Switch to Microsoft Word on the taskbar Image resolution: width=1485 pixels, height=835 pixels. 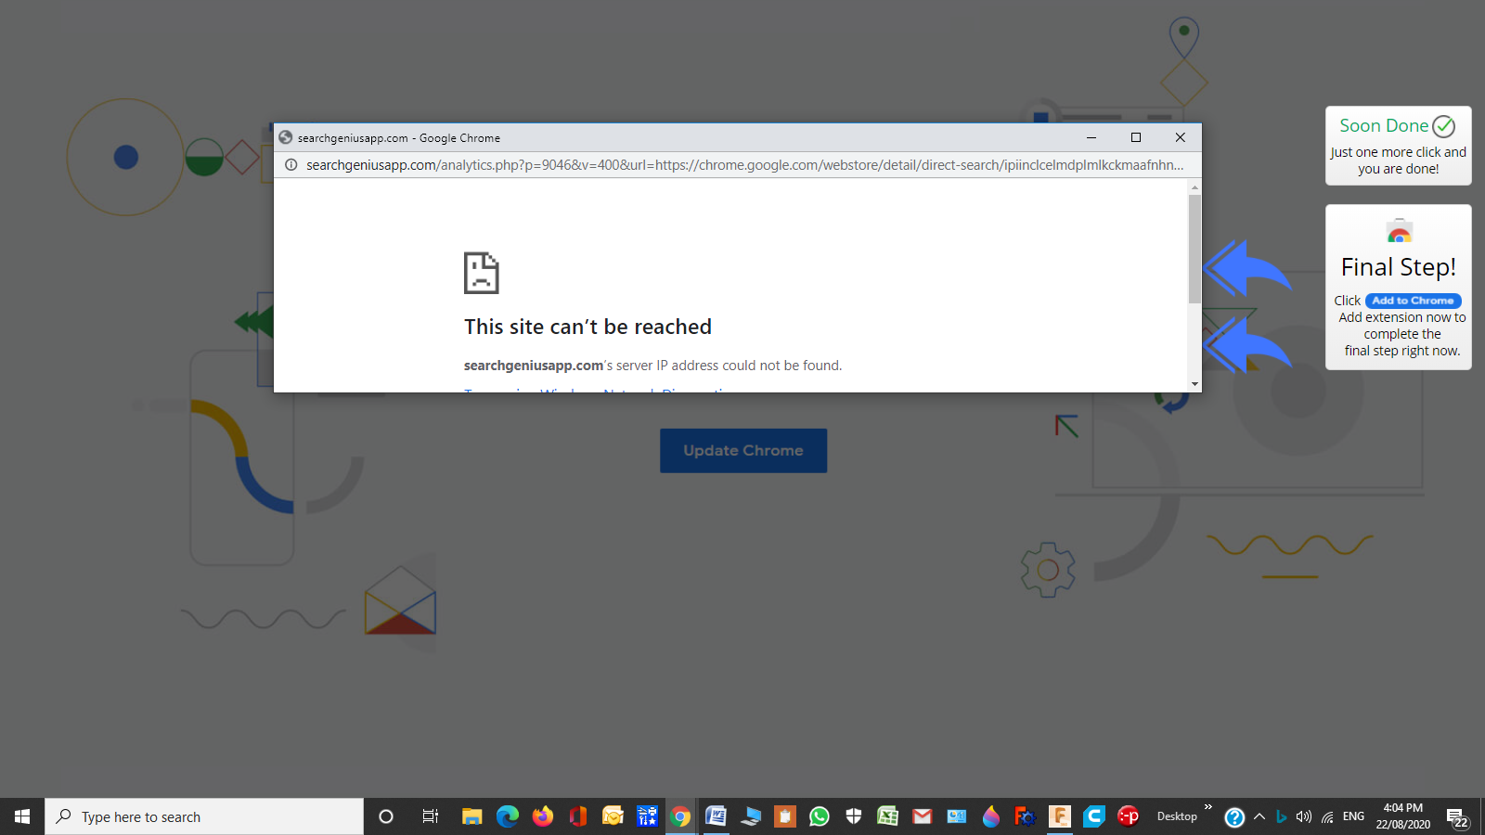716,816
